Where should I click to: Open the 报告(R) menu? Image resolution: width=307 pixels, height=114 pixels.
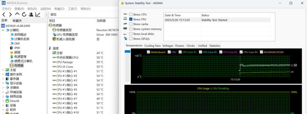pos(32,9)
